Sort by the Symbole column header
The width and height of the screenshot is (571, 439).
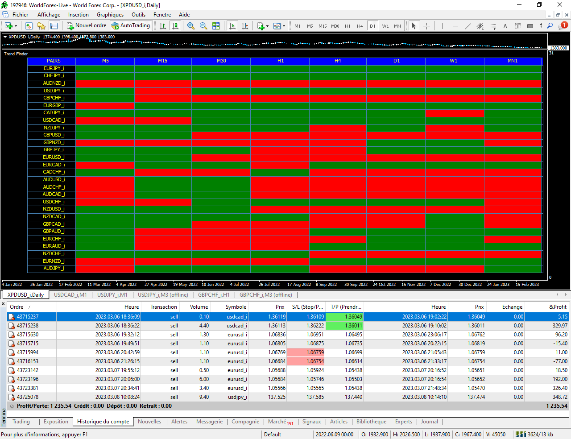point(229,307)
